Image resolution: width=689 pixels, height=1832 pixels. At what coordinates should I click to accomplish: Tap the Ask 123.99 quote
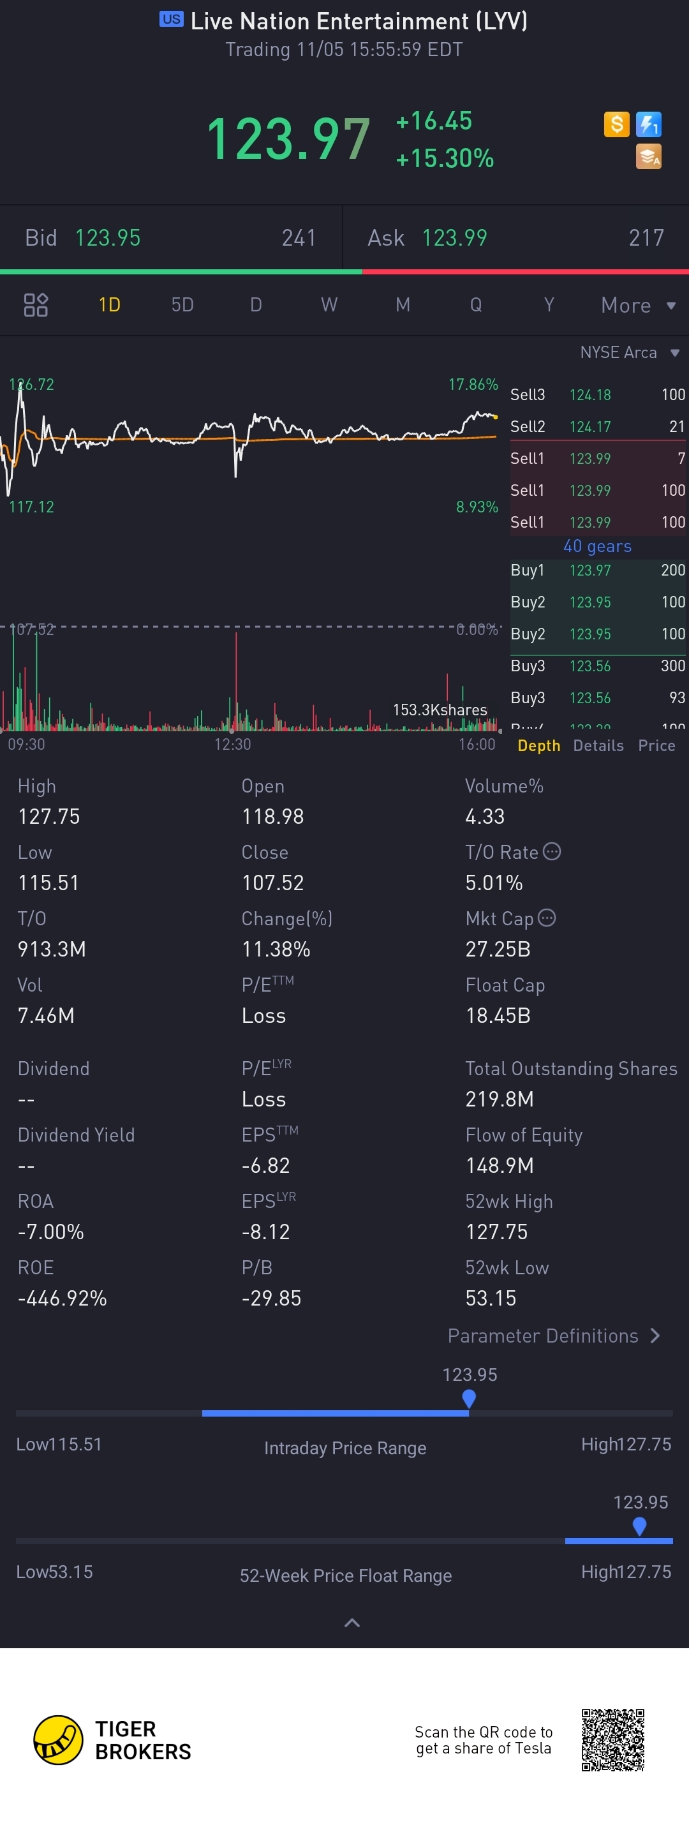[x=515, y=237]
